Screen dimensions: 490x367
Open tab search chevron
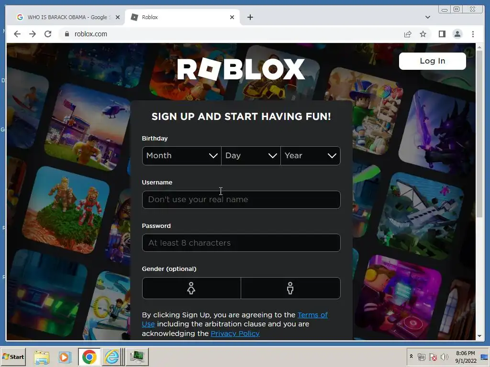pos(427,17)
